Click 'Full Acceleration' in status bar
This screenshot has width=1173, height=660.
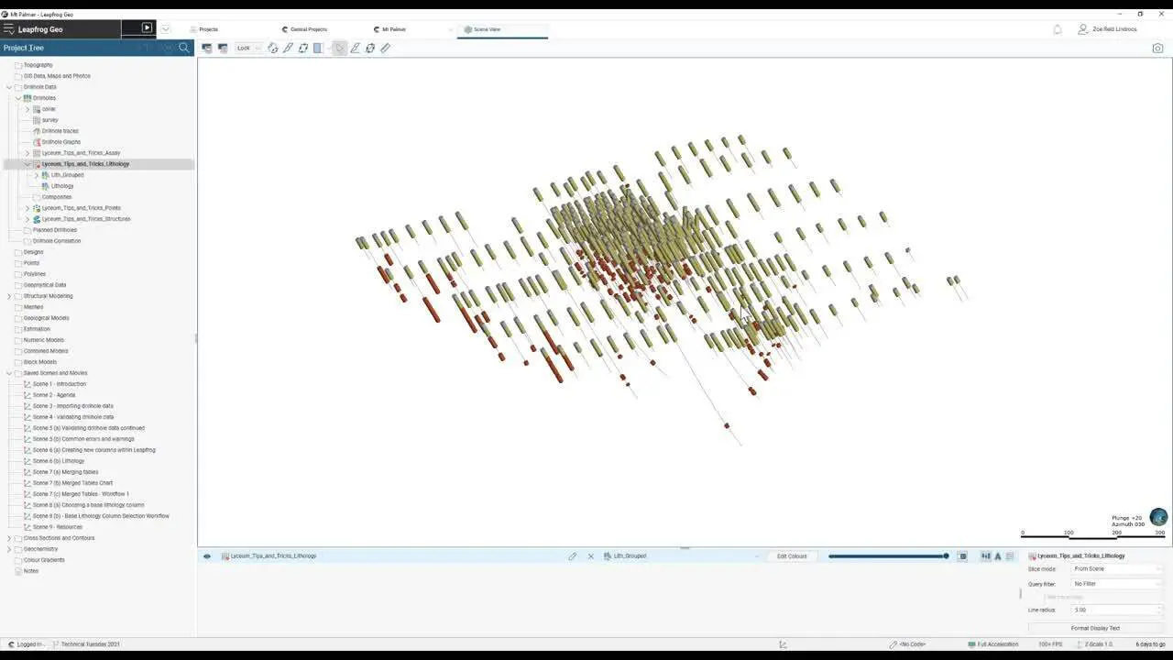(998, 644)
